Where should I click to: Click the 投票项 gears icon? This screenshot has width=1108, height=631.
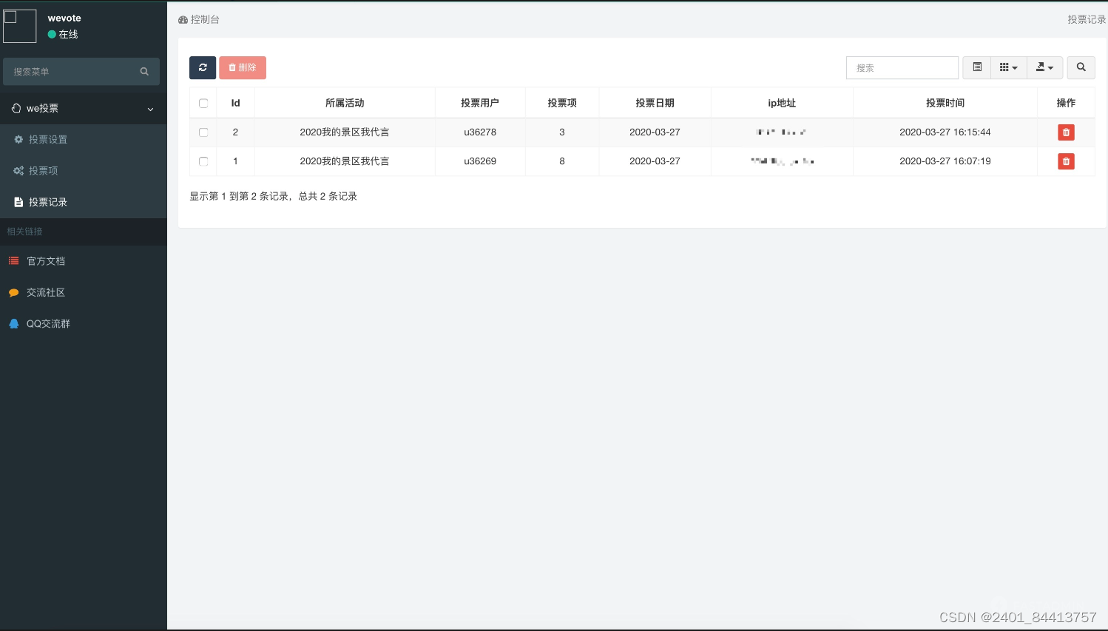pos(18,171)
